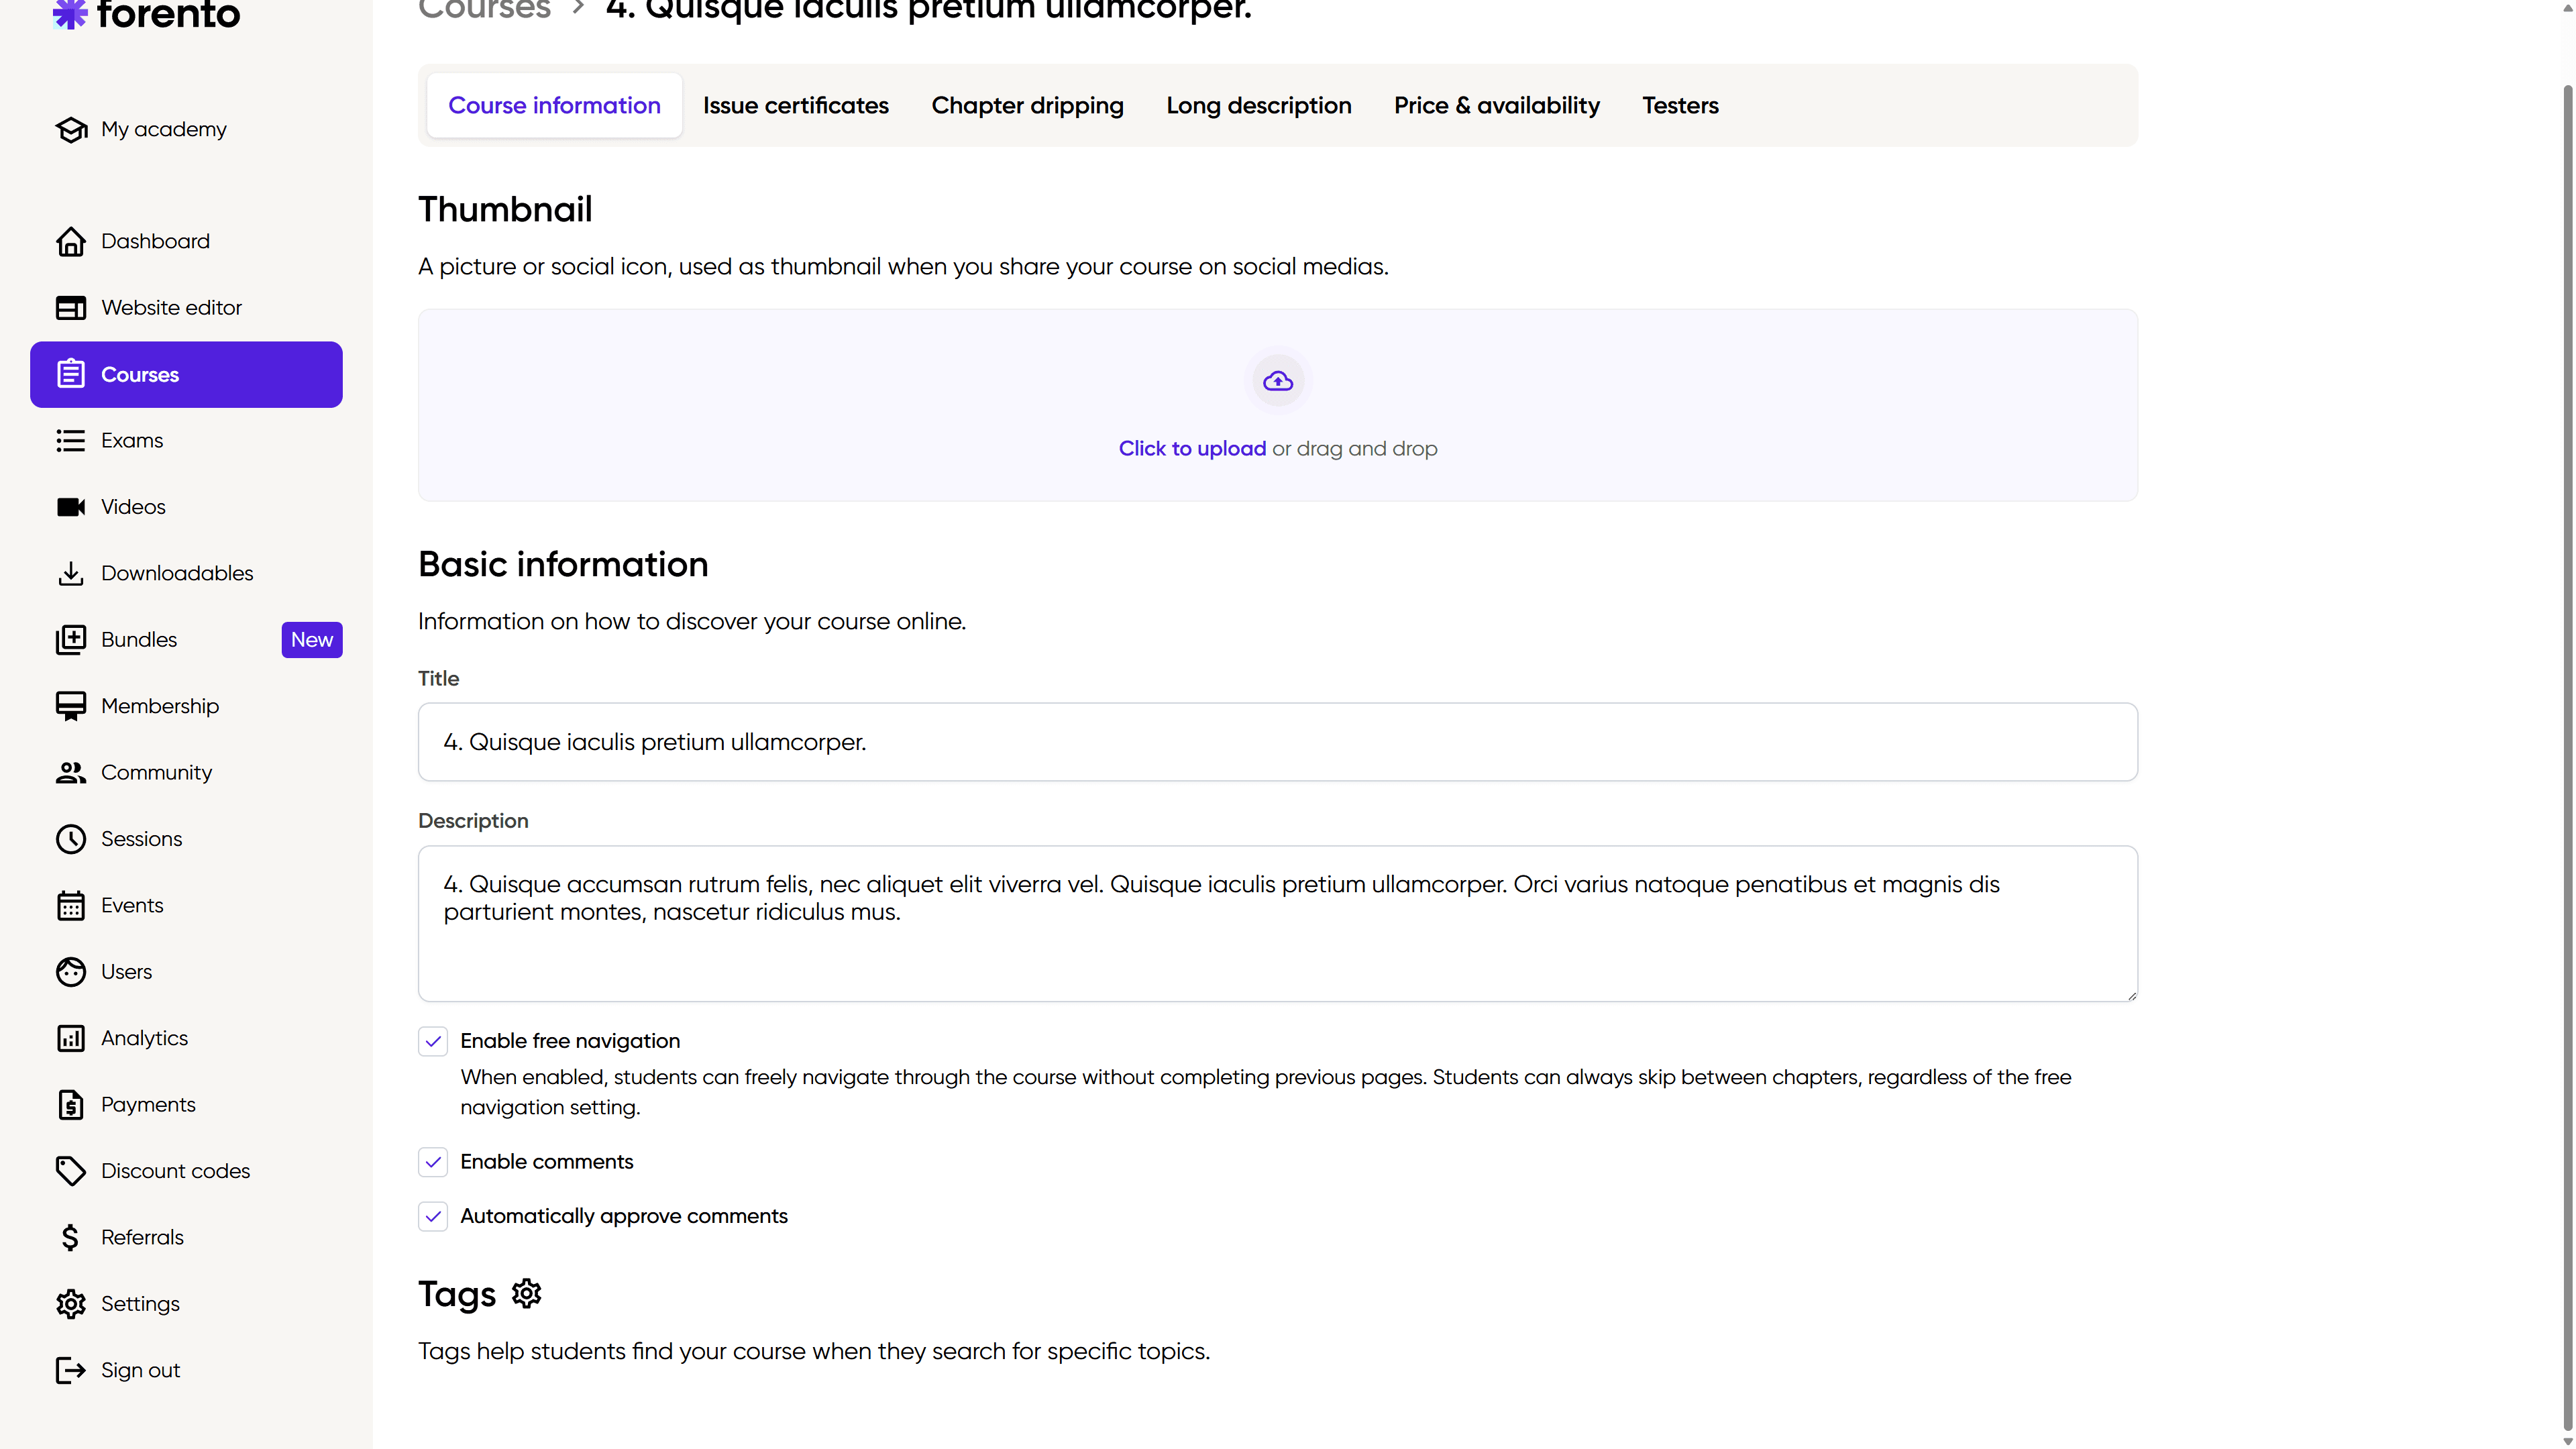The image size is (2576, 1449).
Task: Open Dashboard via the house icon
Action: click(70, 241)
